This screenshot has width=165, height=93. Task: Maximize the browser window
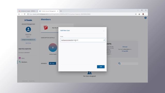[x=142, y=10]
